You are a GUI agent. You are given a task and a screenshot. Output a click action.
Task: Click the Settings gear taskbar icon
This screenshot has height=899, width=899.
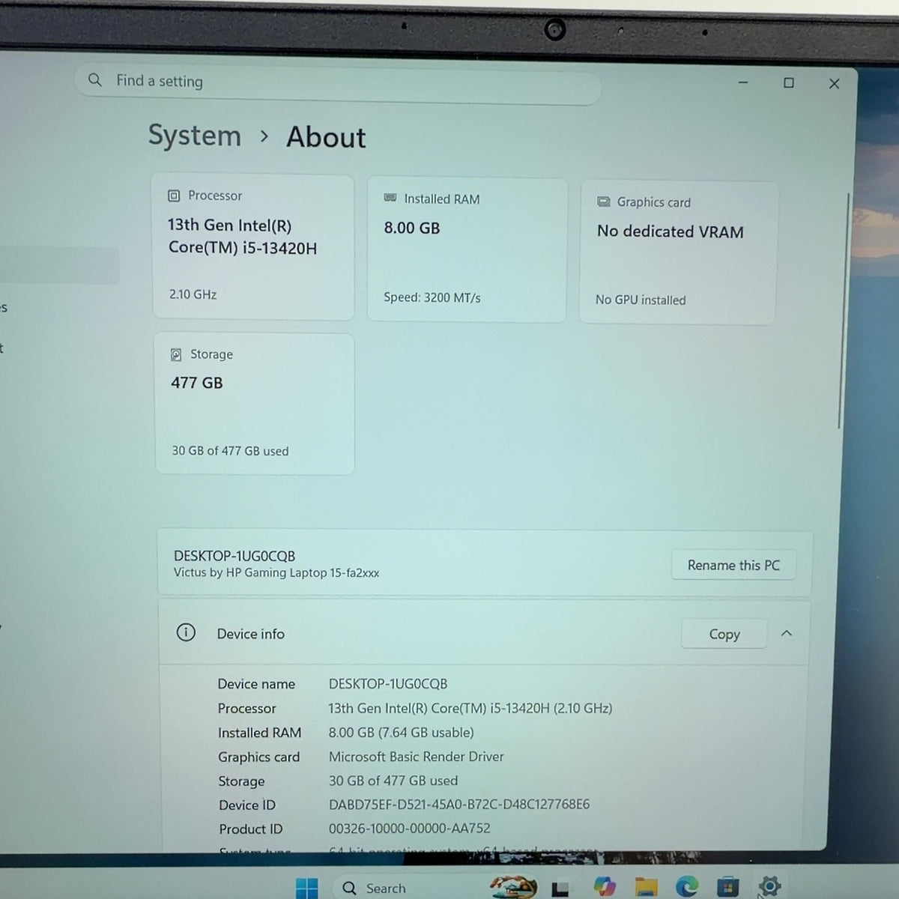point(769,886)
